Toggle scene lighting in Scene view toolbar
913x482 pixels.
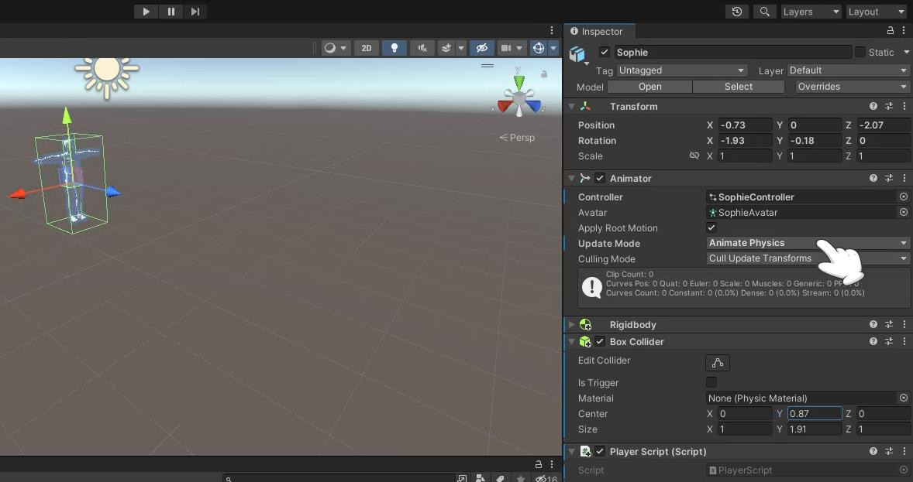coord(394,48)
